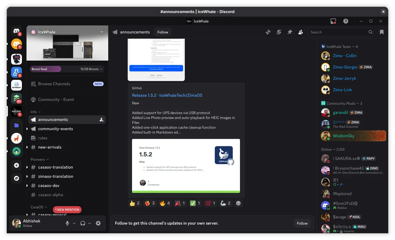Open the IceWhale server dropdown
This screenshot has height=240, width=395.
click(102, 32)
